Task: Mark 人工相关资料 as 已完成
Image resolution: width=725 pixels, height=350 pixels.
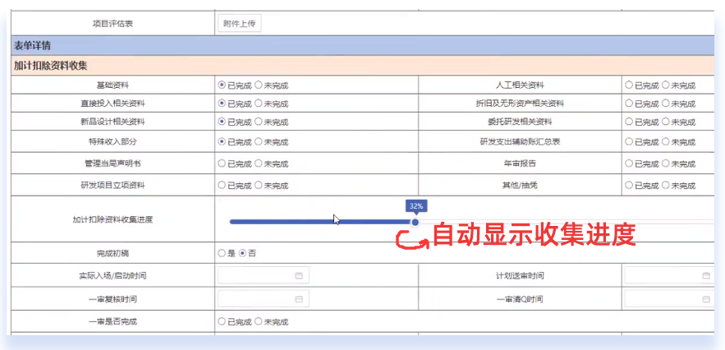Action: click(x=629, y=85)
